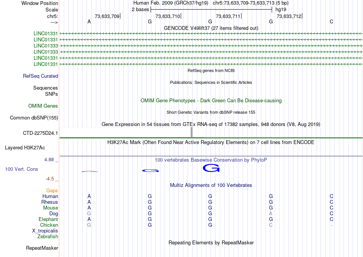This screenshot has height=257, width=363.
Task: Click the GENCODE V49lift37 track title
Action: (x=211, y=28)
